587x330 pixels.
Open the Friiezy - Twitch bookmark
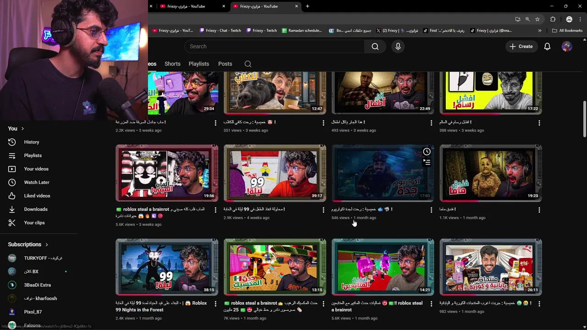tap(261, 31)
